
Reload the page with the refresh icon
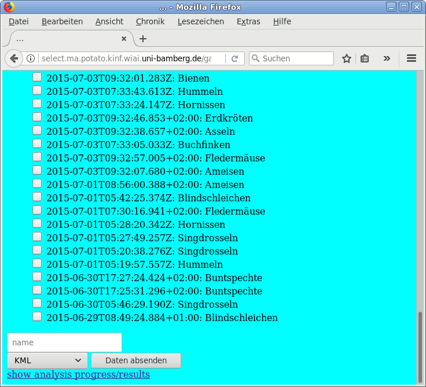(234, 58)
